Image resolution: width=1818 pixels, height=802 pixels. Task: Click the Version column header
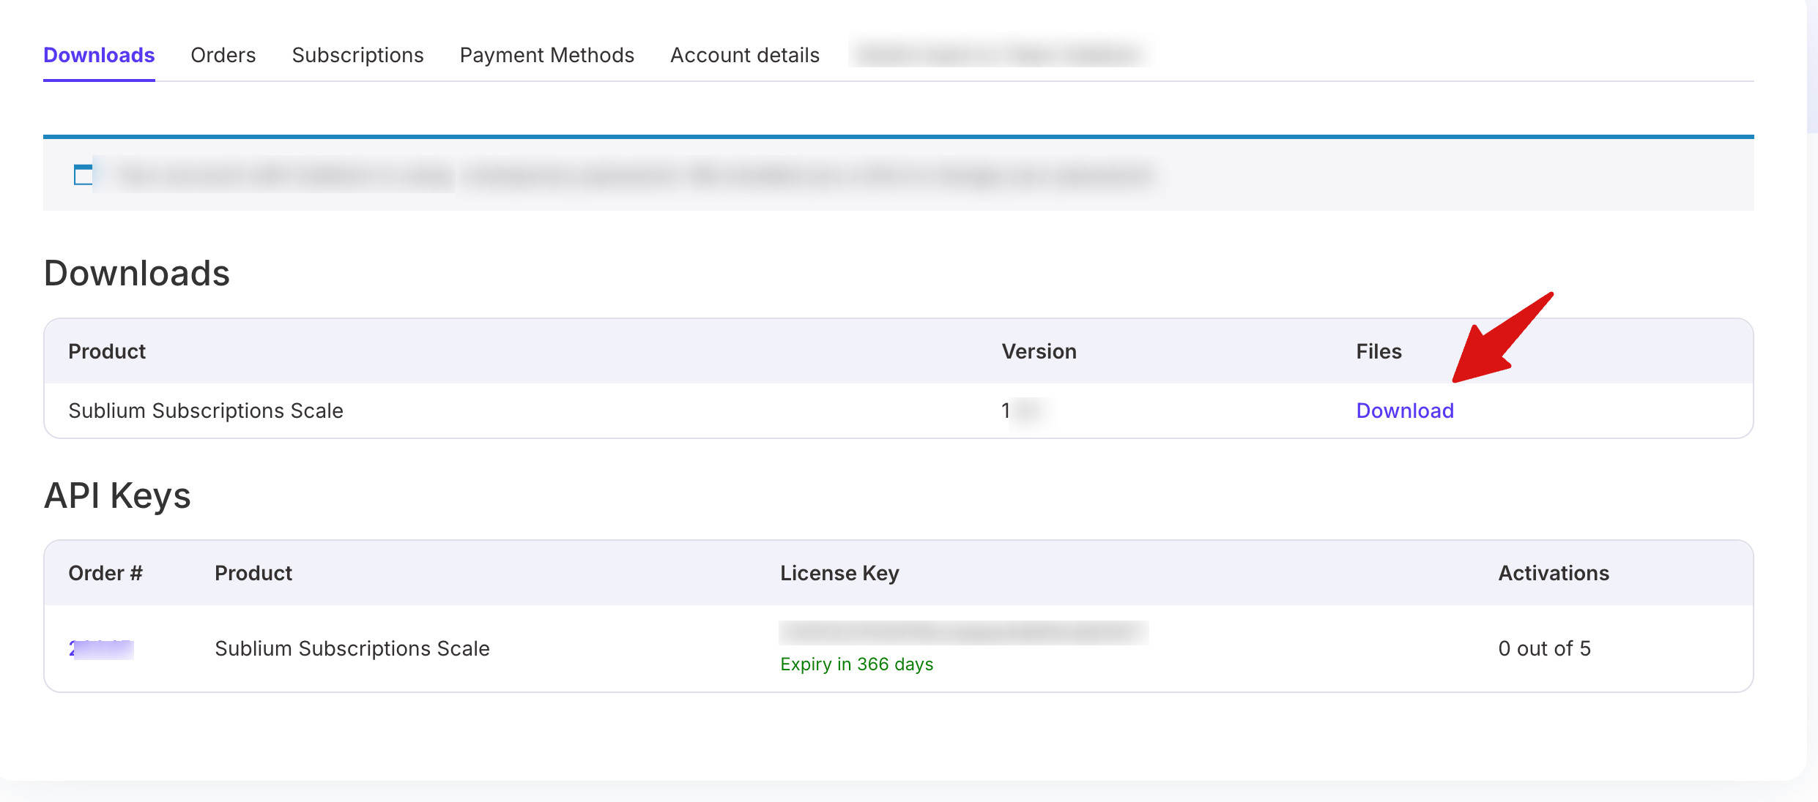click(1039, 351)
